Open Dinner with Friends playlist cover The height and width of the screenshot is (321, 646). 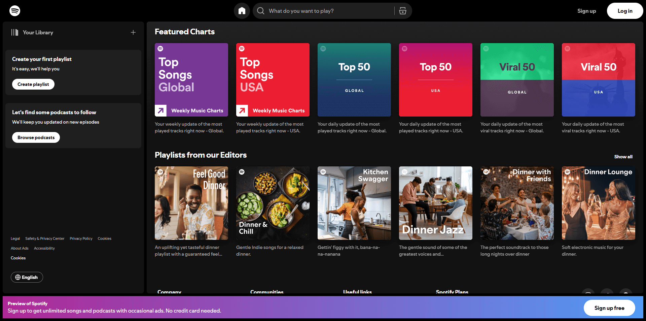[x=517, y=203]
